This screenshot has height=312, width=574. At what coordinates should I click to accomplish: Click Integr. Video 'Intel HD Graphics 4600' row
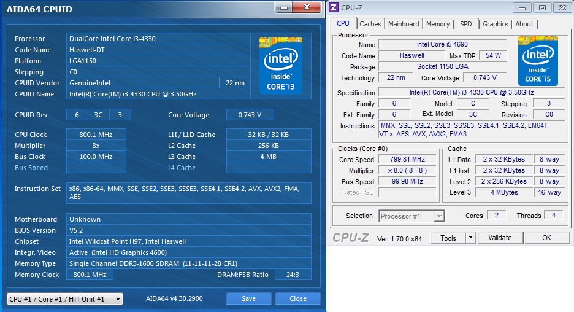point(188,252)
